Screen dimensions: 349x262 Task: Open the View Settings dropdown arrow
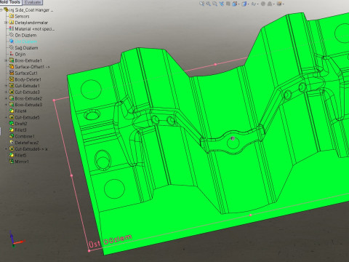(x=284, y=4)
